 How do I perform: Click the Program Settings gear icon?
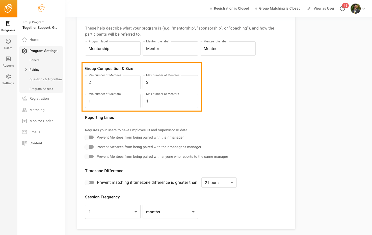pos(24,51)
